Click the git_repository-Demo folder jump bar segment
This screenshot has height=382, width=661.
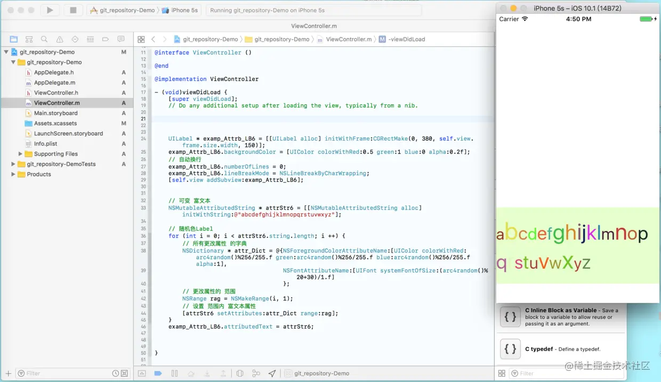tap(277, 39)
